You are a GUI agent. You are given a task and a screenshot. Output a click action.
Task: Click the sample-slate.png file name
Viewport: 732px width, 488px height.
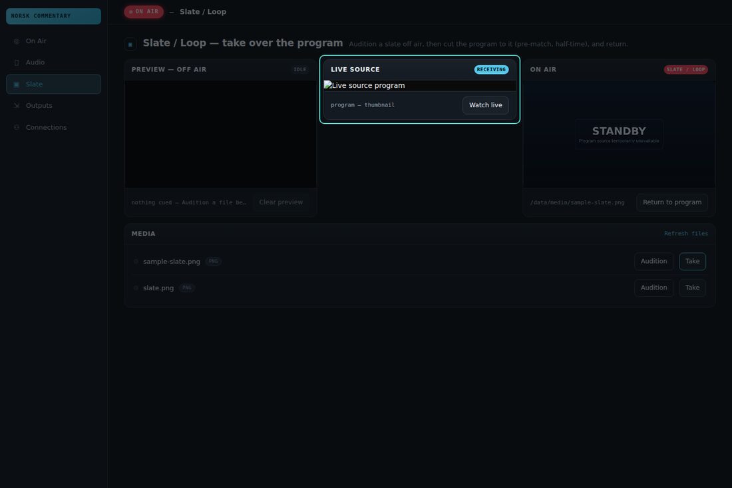[x=172, y=262]
